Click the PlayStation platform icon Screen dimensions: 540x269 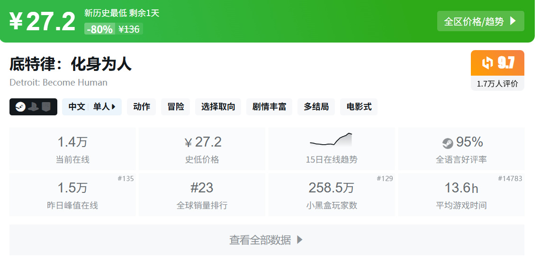coord(34,107)
